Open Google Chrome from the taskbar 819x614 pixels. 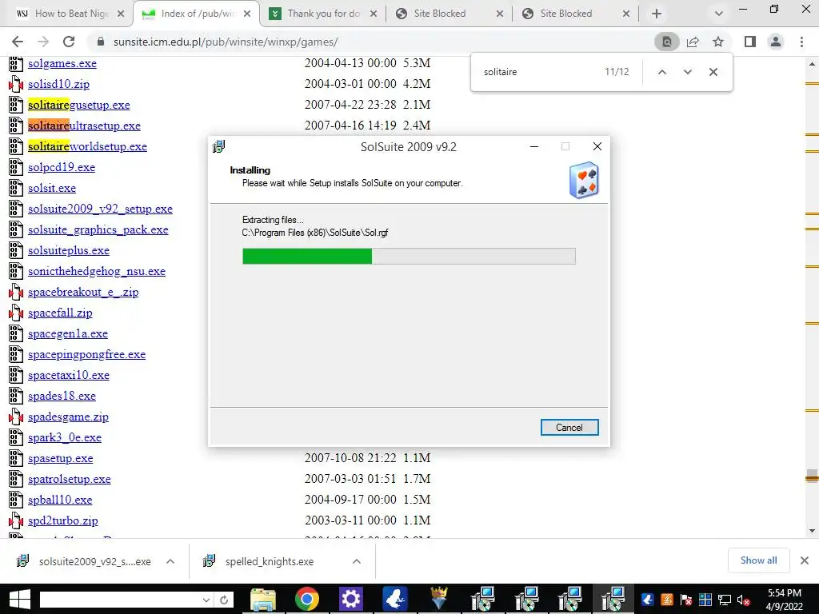coord(306,600)
